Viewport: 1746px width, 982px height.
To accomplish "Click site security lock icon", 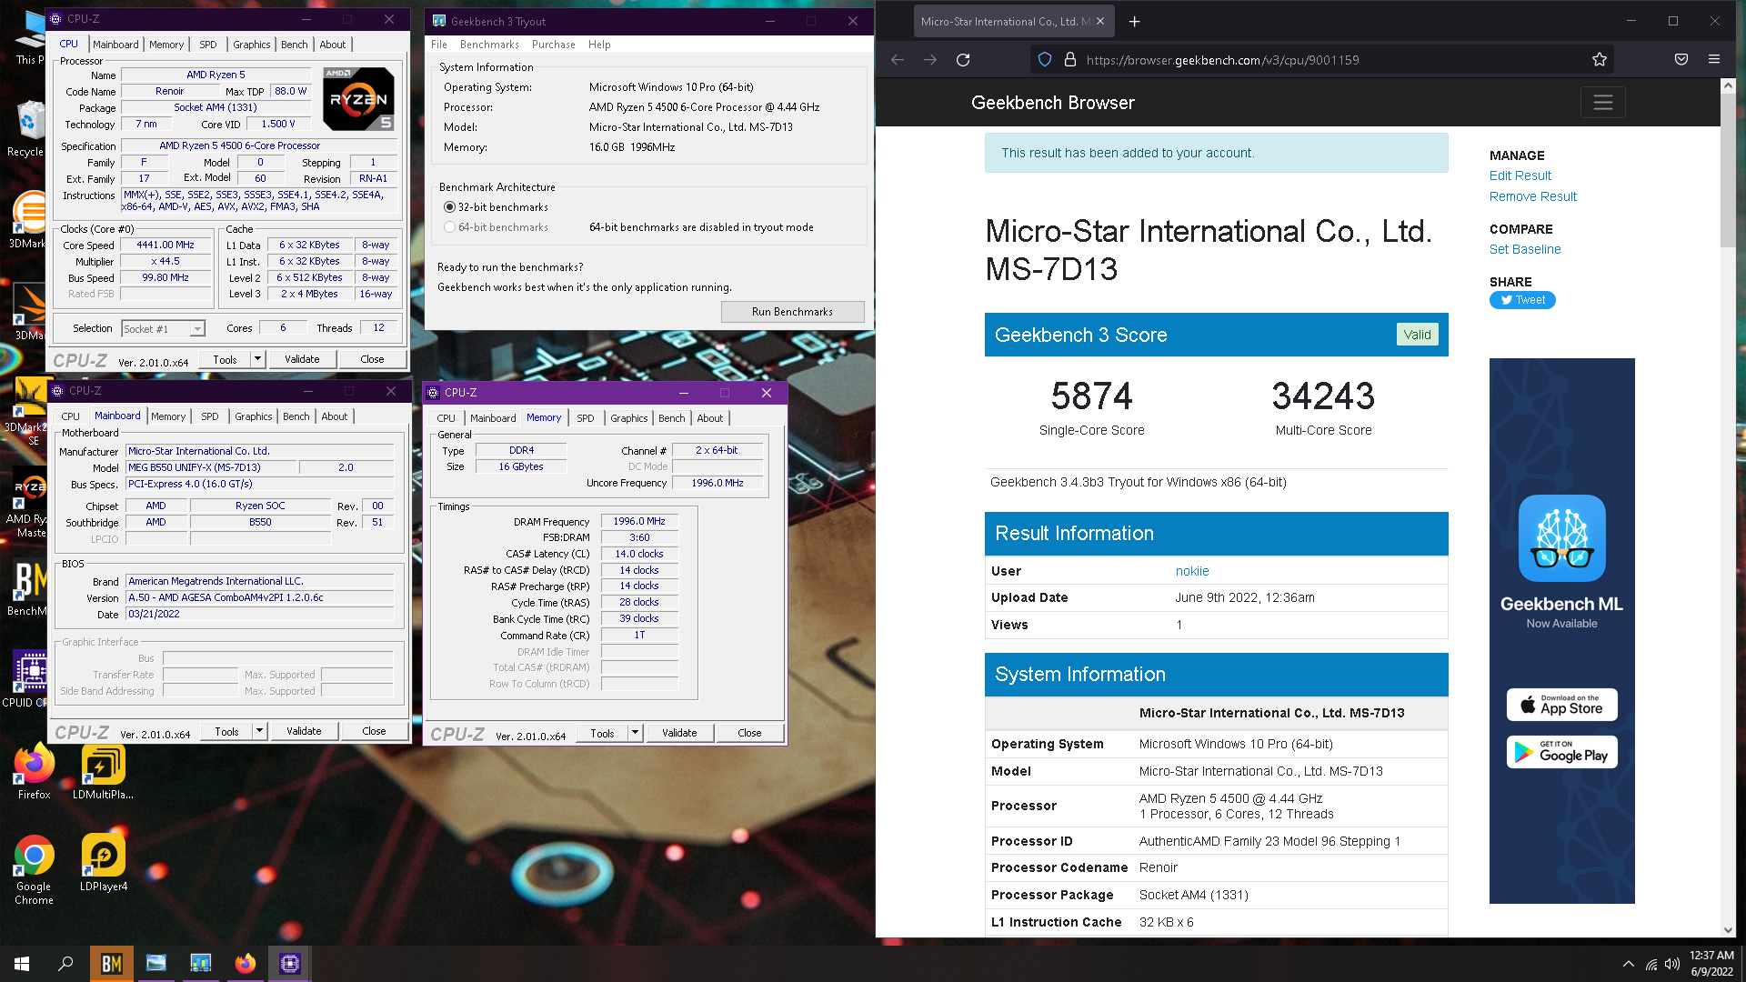I will (1070, 60).
